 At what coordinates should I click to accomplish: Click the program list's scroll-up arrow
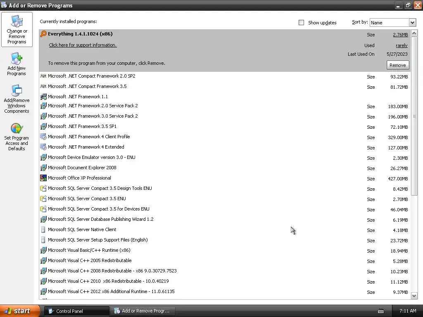[x=414, y=33]
